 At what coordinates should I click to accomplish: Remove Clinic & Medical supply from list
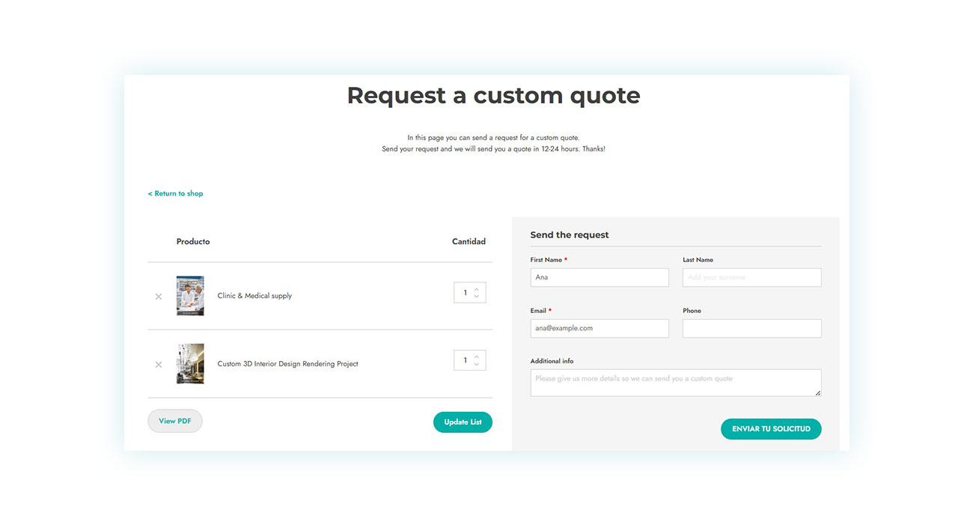[x=159, y=297]
